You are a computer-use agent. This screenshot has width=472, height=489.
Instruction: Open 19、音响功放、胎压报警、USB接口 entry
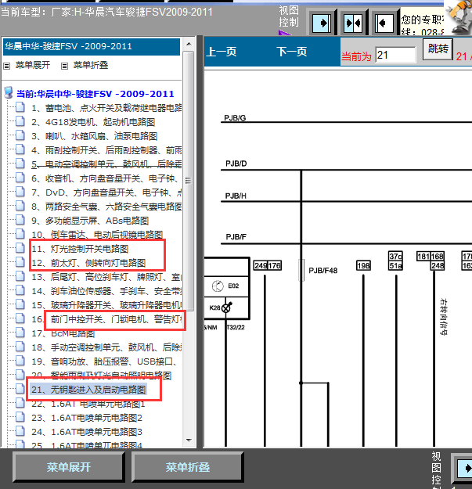click(x=106, y=361)
